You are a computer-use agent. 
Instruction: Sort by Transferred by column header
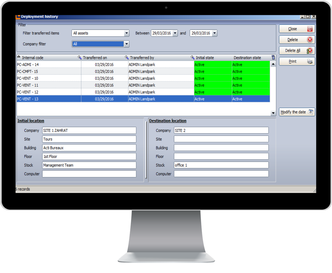point(142,58)
